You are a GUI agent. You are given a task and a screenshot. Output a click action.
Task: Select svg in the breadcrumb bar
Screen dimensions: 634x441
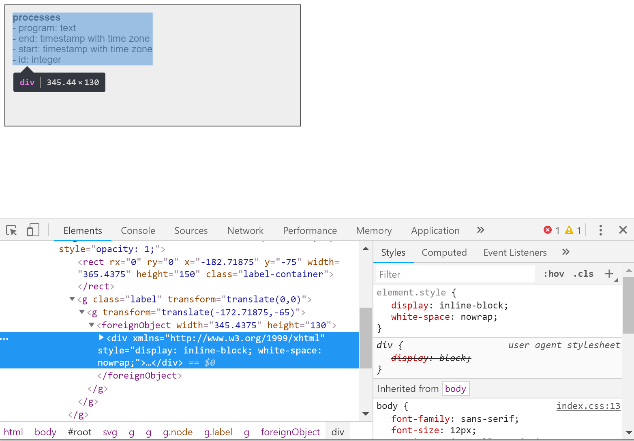[x=110, y=432]
